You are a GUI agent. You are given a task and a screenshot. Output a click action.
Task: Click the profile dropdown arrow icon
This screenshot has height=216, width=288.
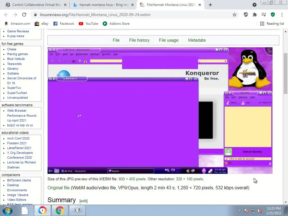pos(254,5)
